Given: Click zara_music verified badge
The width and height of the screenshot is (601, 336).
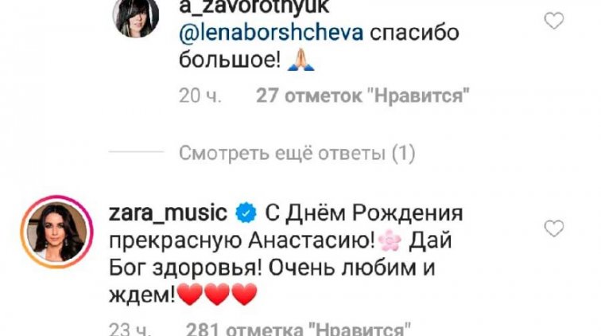Looking at the screenshot, I should pos(246,213).
